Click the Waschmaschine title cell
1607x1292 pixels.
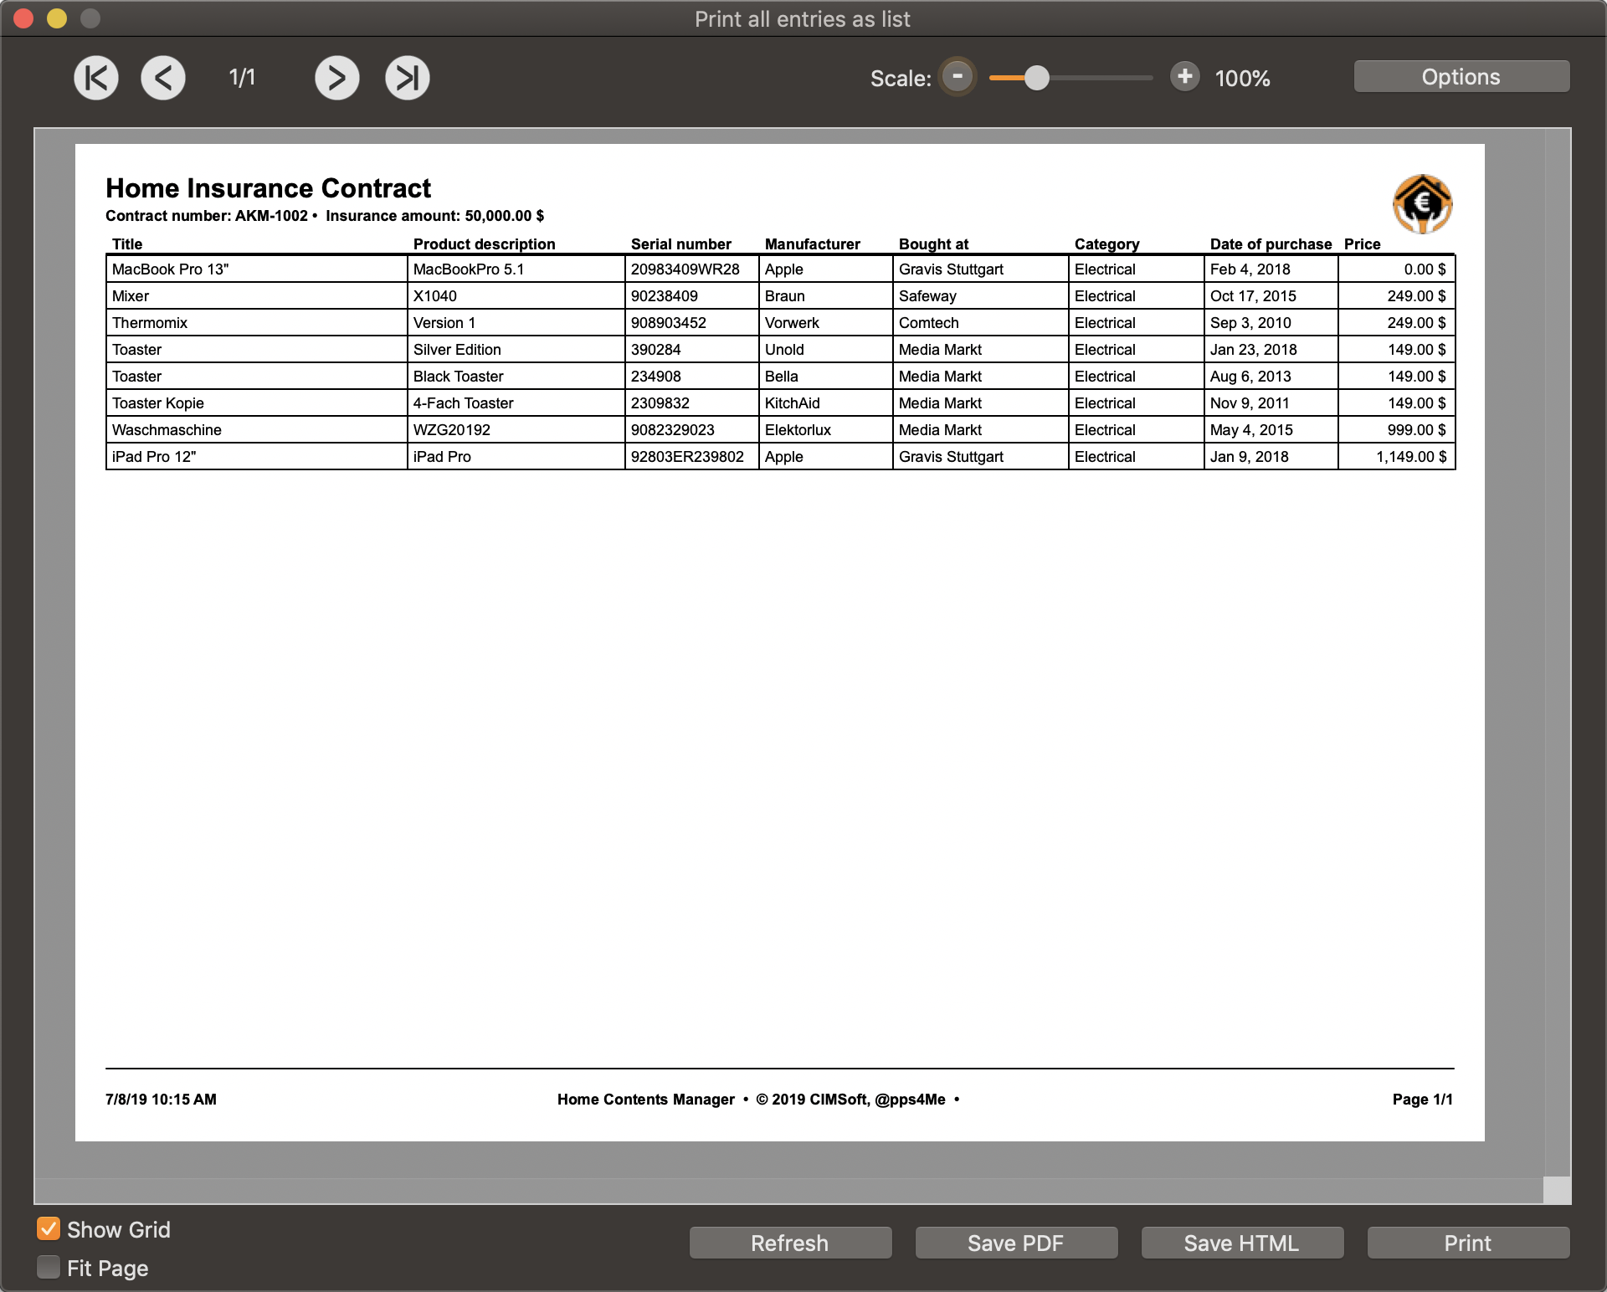[256, 430]
